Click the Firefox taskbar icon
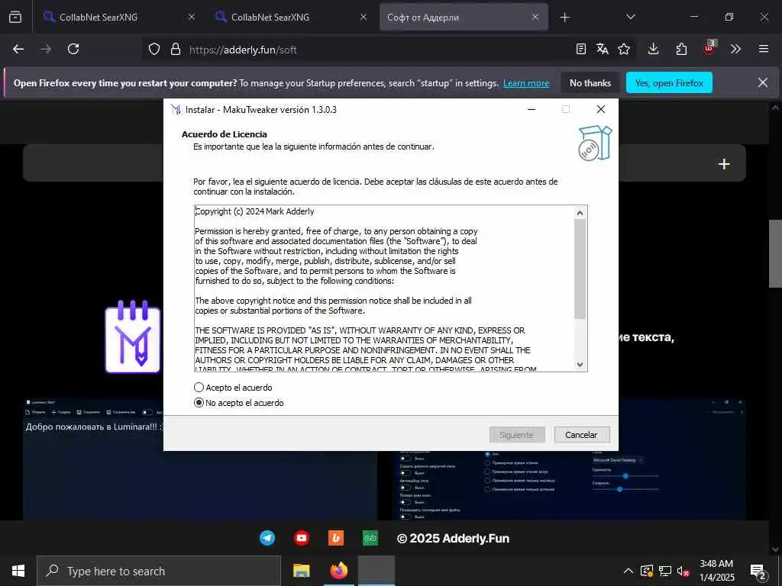This screenshot has height=586, width=782. coord(338,571)
